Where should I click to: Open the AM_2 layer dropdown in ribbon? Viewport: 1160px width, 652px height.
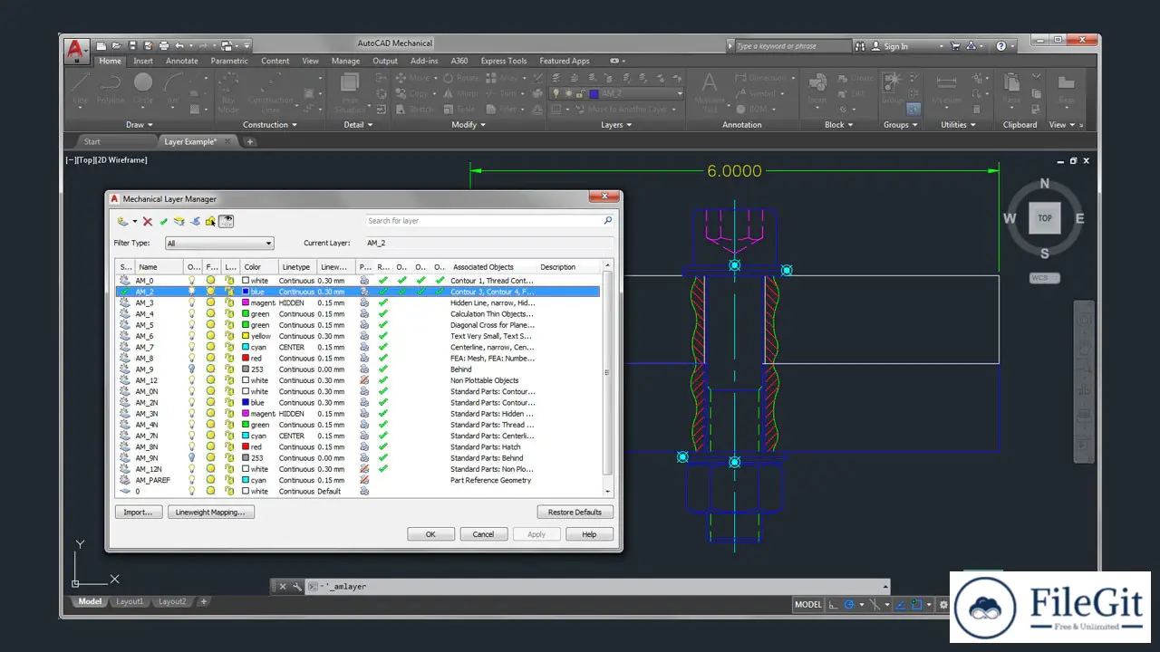pyautogui.click(x=680, y=93)
